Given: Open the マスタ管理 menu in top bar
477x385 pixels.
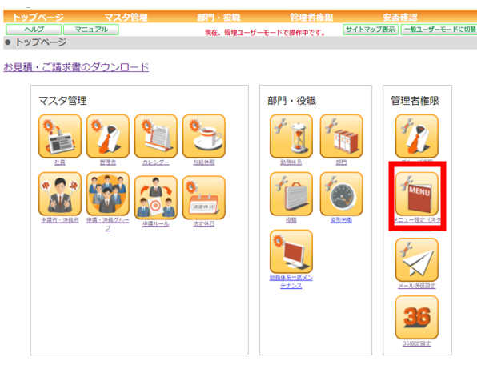Looking at the screenshot, I should click(x=126, y=17).
